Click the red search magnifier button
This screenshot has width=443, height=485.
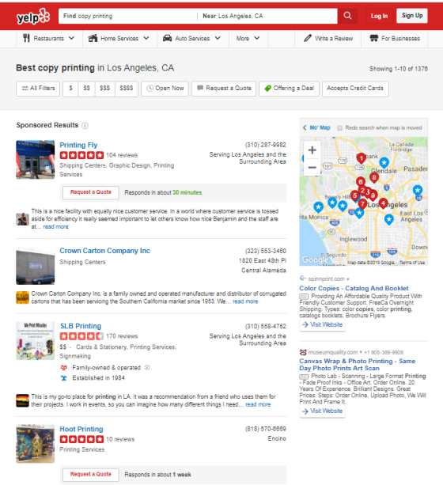coord(347,16)
